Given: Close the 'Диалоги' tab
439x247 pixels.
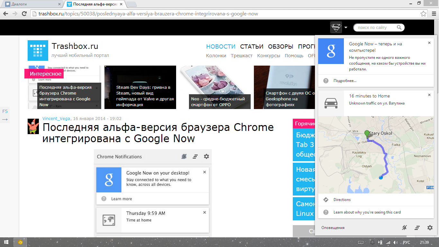Looking at the screenshot, I should point(59,4).
